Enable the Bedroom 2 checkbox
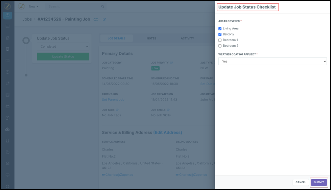The width and height of the screenshot is (331, 190). pyautogui.click(x=220, y=46)
